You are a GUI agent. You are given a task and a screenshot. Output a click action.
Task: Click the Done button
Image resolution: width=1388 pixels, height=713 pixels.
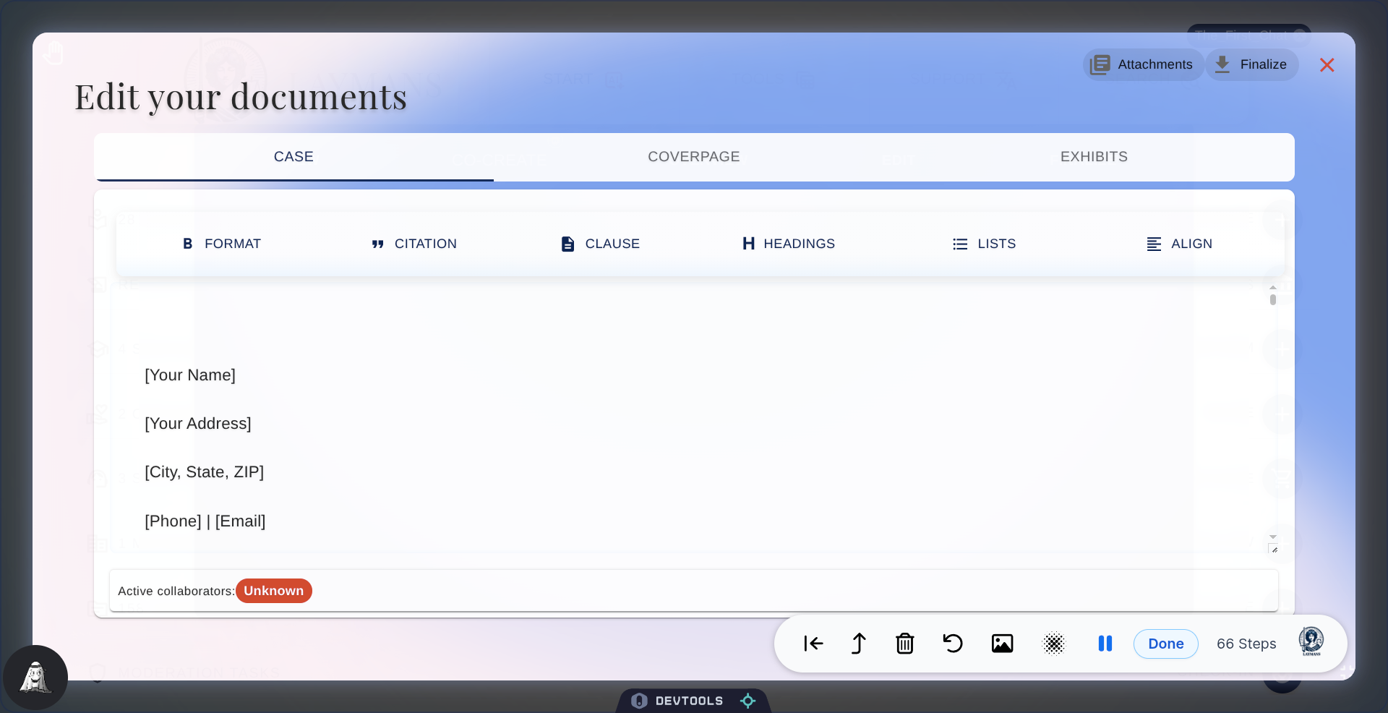1165,644
